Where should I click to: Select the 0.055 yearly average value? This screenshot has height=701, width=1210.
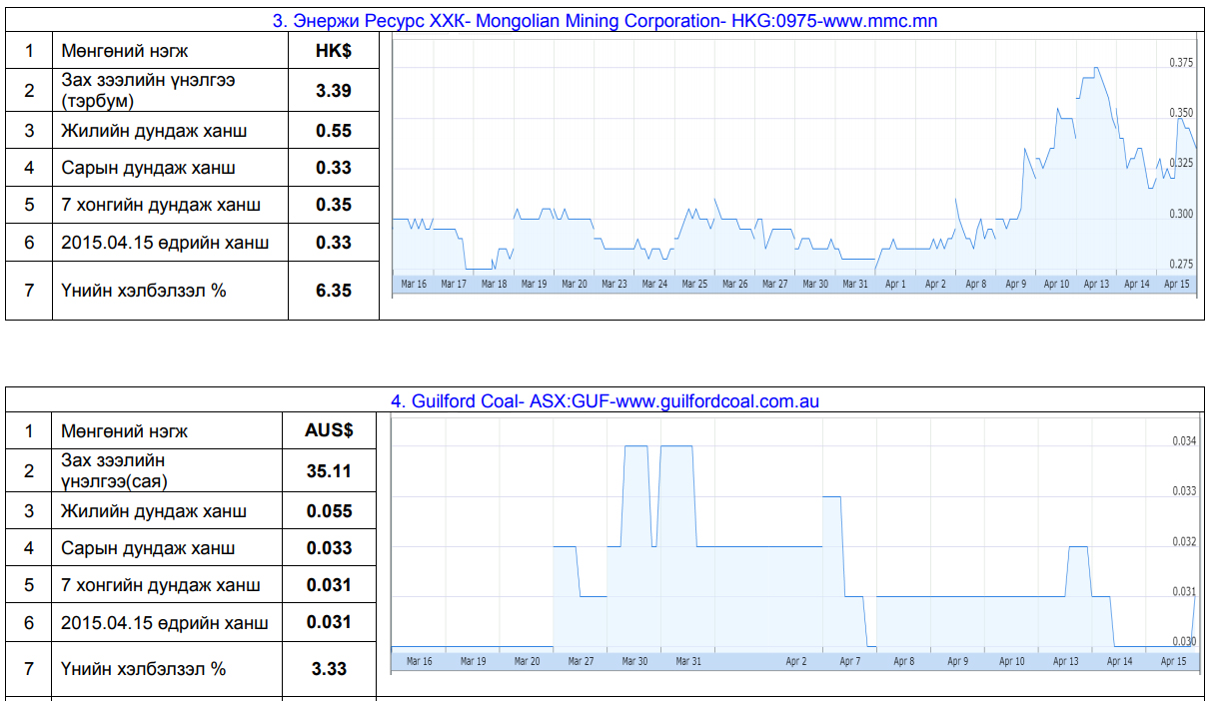tap(329, 511)
